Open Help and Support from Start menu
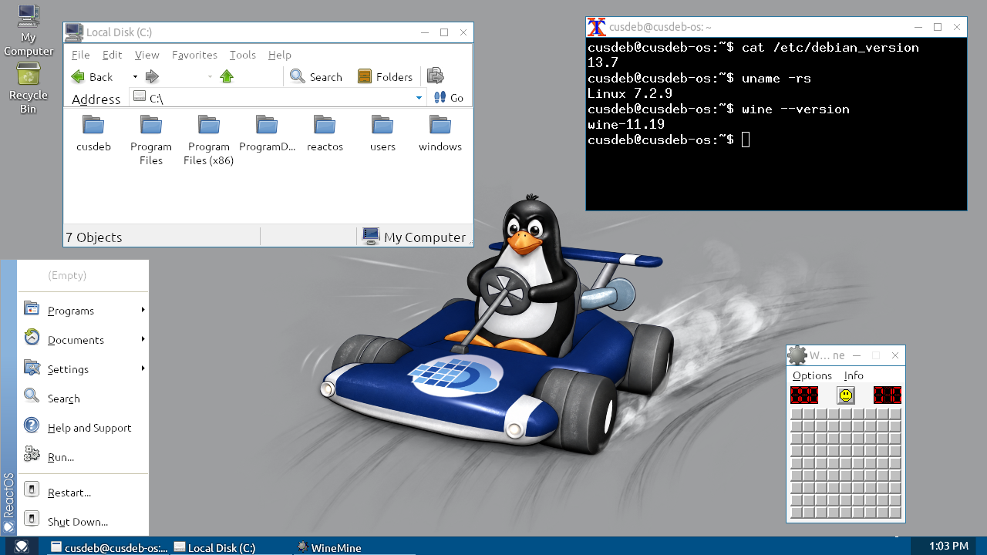The height and width of the screenshot is (555, 987). click(x=83, y=427)
